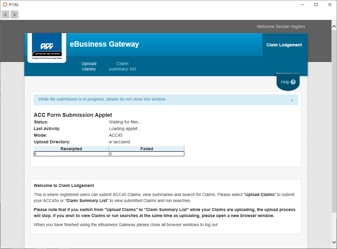Click the Receipted column header
This screenshot has height=249, width=337.
point(71,149)
